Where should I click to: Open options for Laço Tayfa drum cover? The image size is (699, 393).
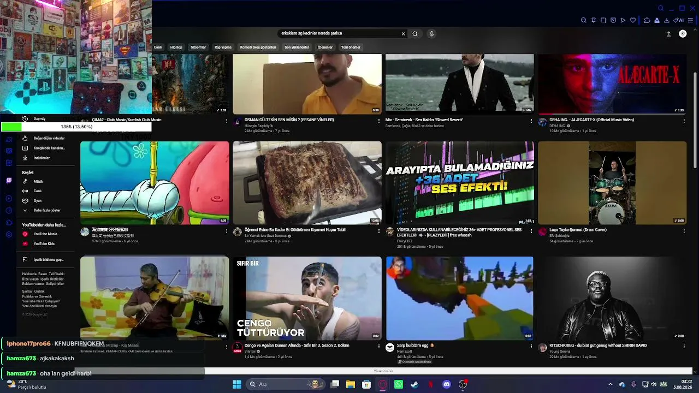click(x=684, y=231)
